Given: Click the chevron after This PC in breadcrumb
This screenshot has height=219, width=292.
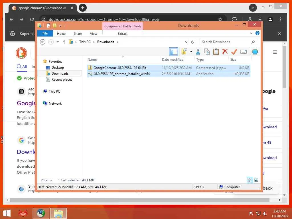Looking at the screenshot, I should point(94,42).
